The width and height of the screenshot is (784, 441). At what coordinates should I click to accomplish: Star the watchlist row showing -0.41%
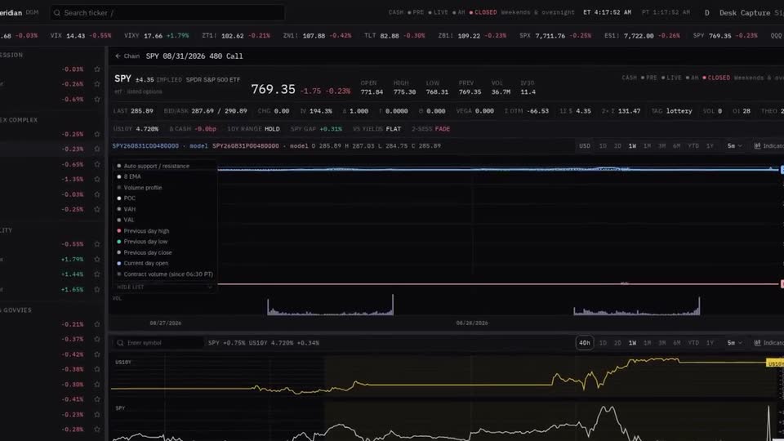[97, 399]
